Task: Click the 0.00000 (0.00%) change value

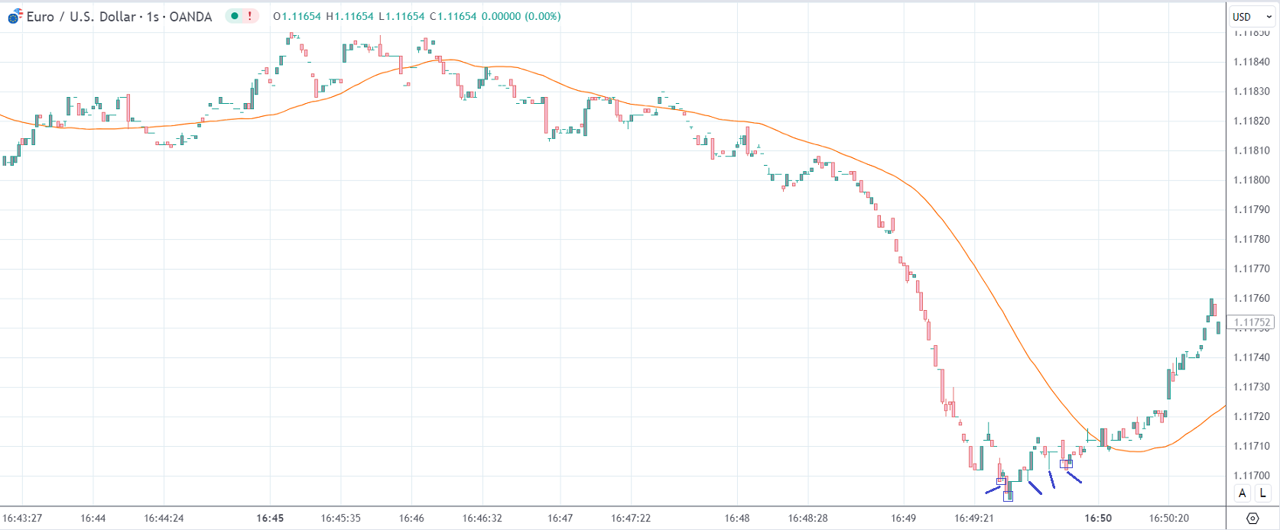Action: point(521,16)
